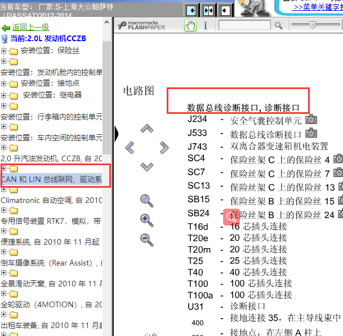Open folder icon for 安装位置：接地点
The image size is (343, 336).
[14, 84]
